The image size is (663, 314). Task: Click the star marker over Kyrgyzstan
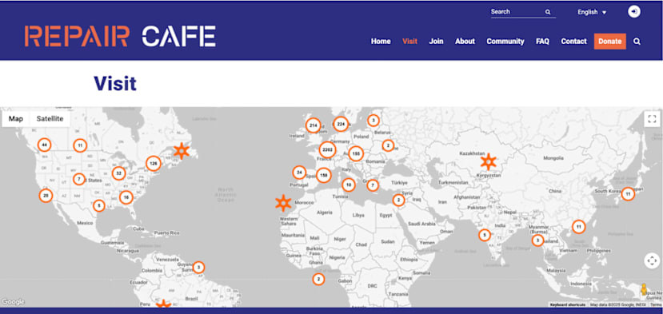(489, 162)
